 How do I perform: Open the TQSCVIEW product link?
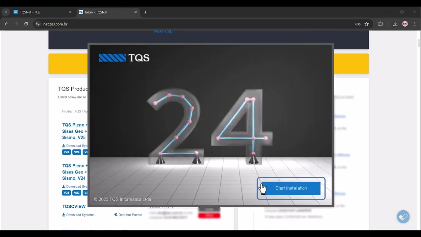74,206
